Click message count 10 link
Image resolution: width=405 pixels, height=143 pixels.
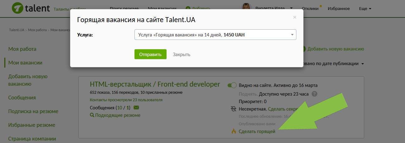coord(119,108)
